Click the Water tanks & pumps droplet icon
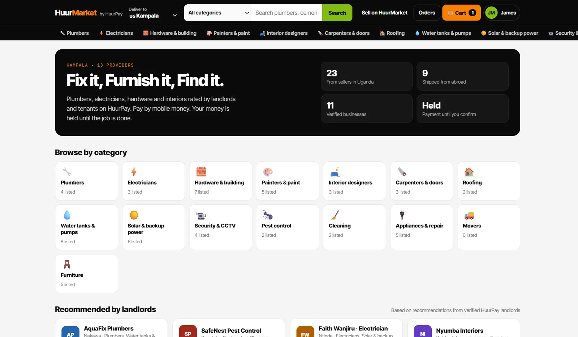This screenshot has width=578, height=337. click(x=67, y=215)
